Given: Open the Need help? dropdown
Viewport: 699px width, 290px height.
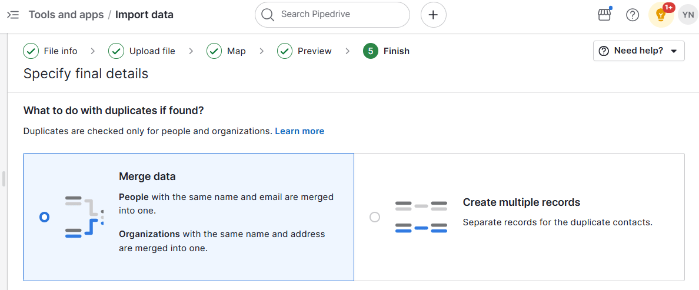Looking at the screenshot, I should (639, 51).
